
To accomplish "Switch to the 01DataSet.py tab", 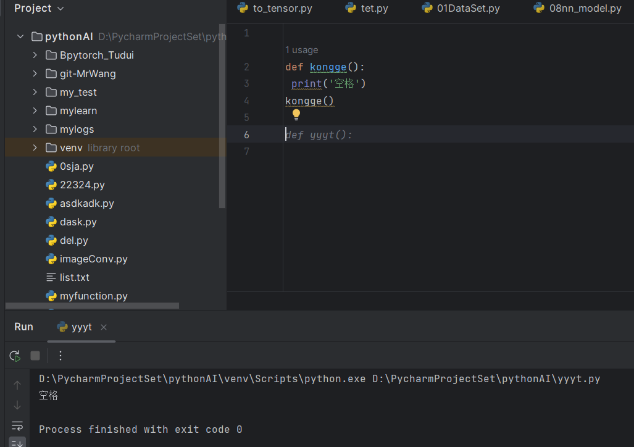I will [x=468, y=8].
